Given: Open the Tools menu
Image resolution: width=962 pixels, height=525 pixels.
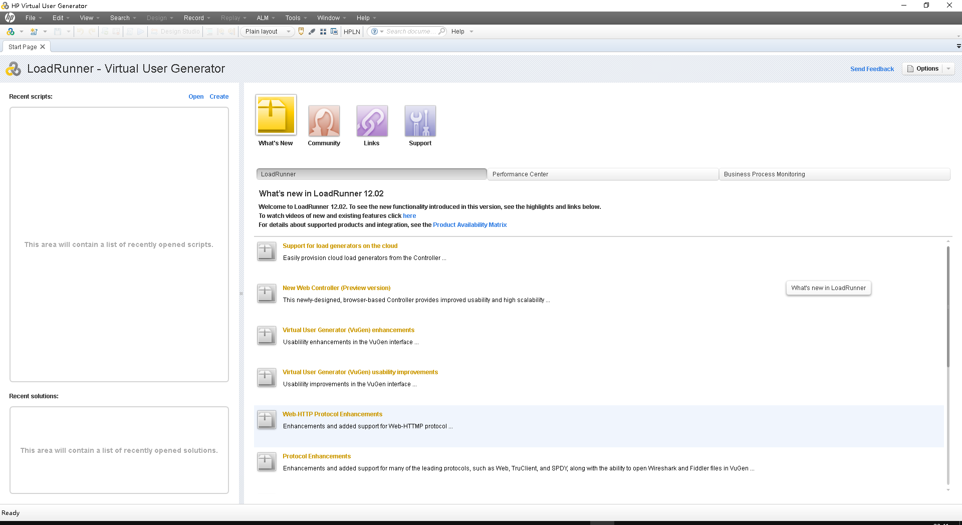Looking at the screenshot, I should pyautogui.click(x=296, y=18).
